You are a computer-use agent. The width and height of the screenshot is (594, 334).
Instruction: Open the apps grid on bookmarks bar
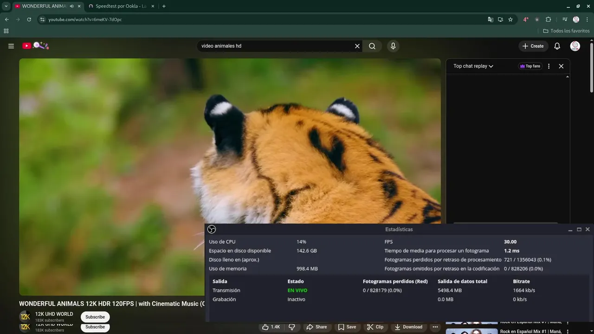6,31
